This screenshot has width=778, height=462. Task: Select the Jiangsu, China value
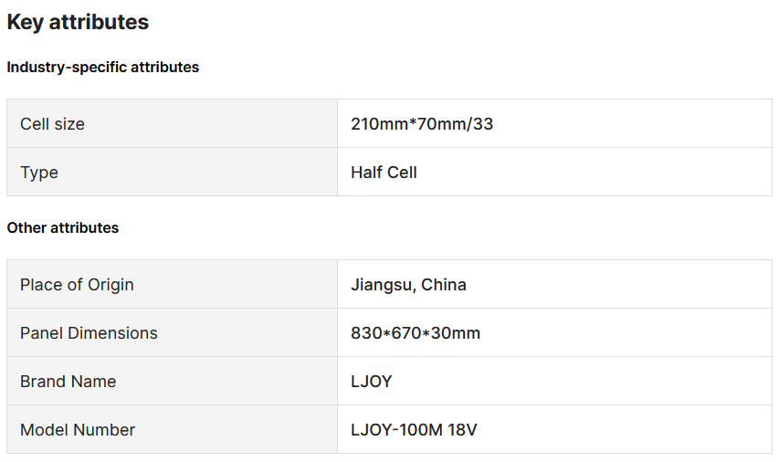408,284
